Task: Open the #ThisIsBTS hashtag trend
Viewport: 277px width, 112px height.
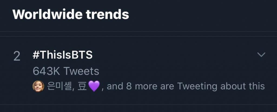Action: tap(62, 55)
